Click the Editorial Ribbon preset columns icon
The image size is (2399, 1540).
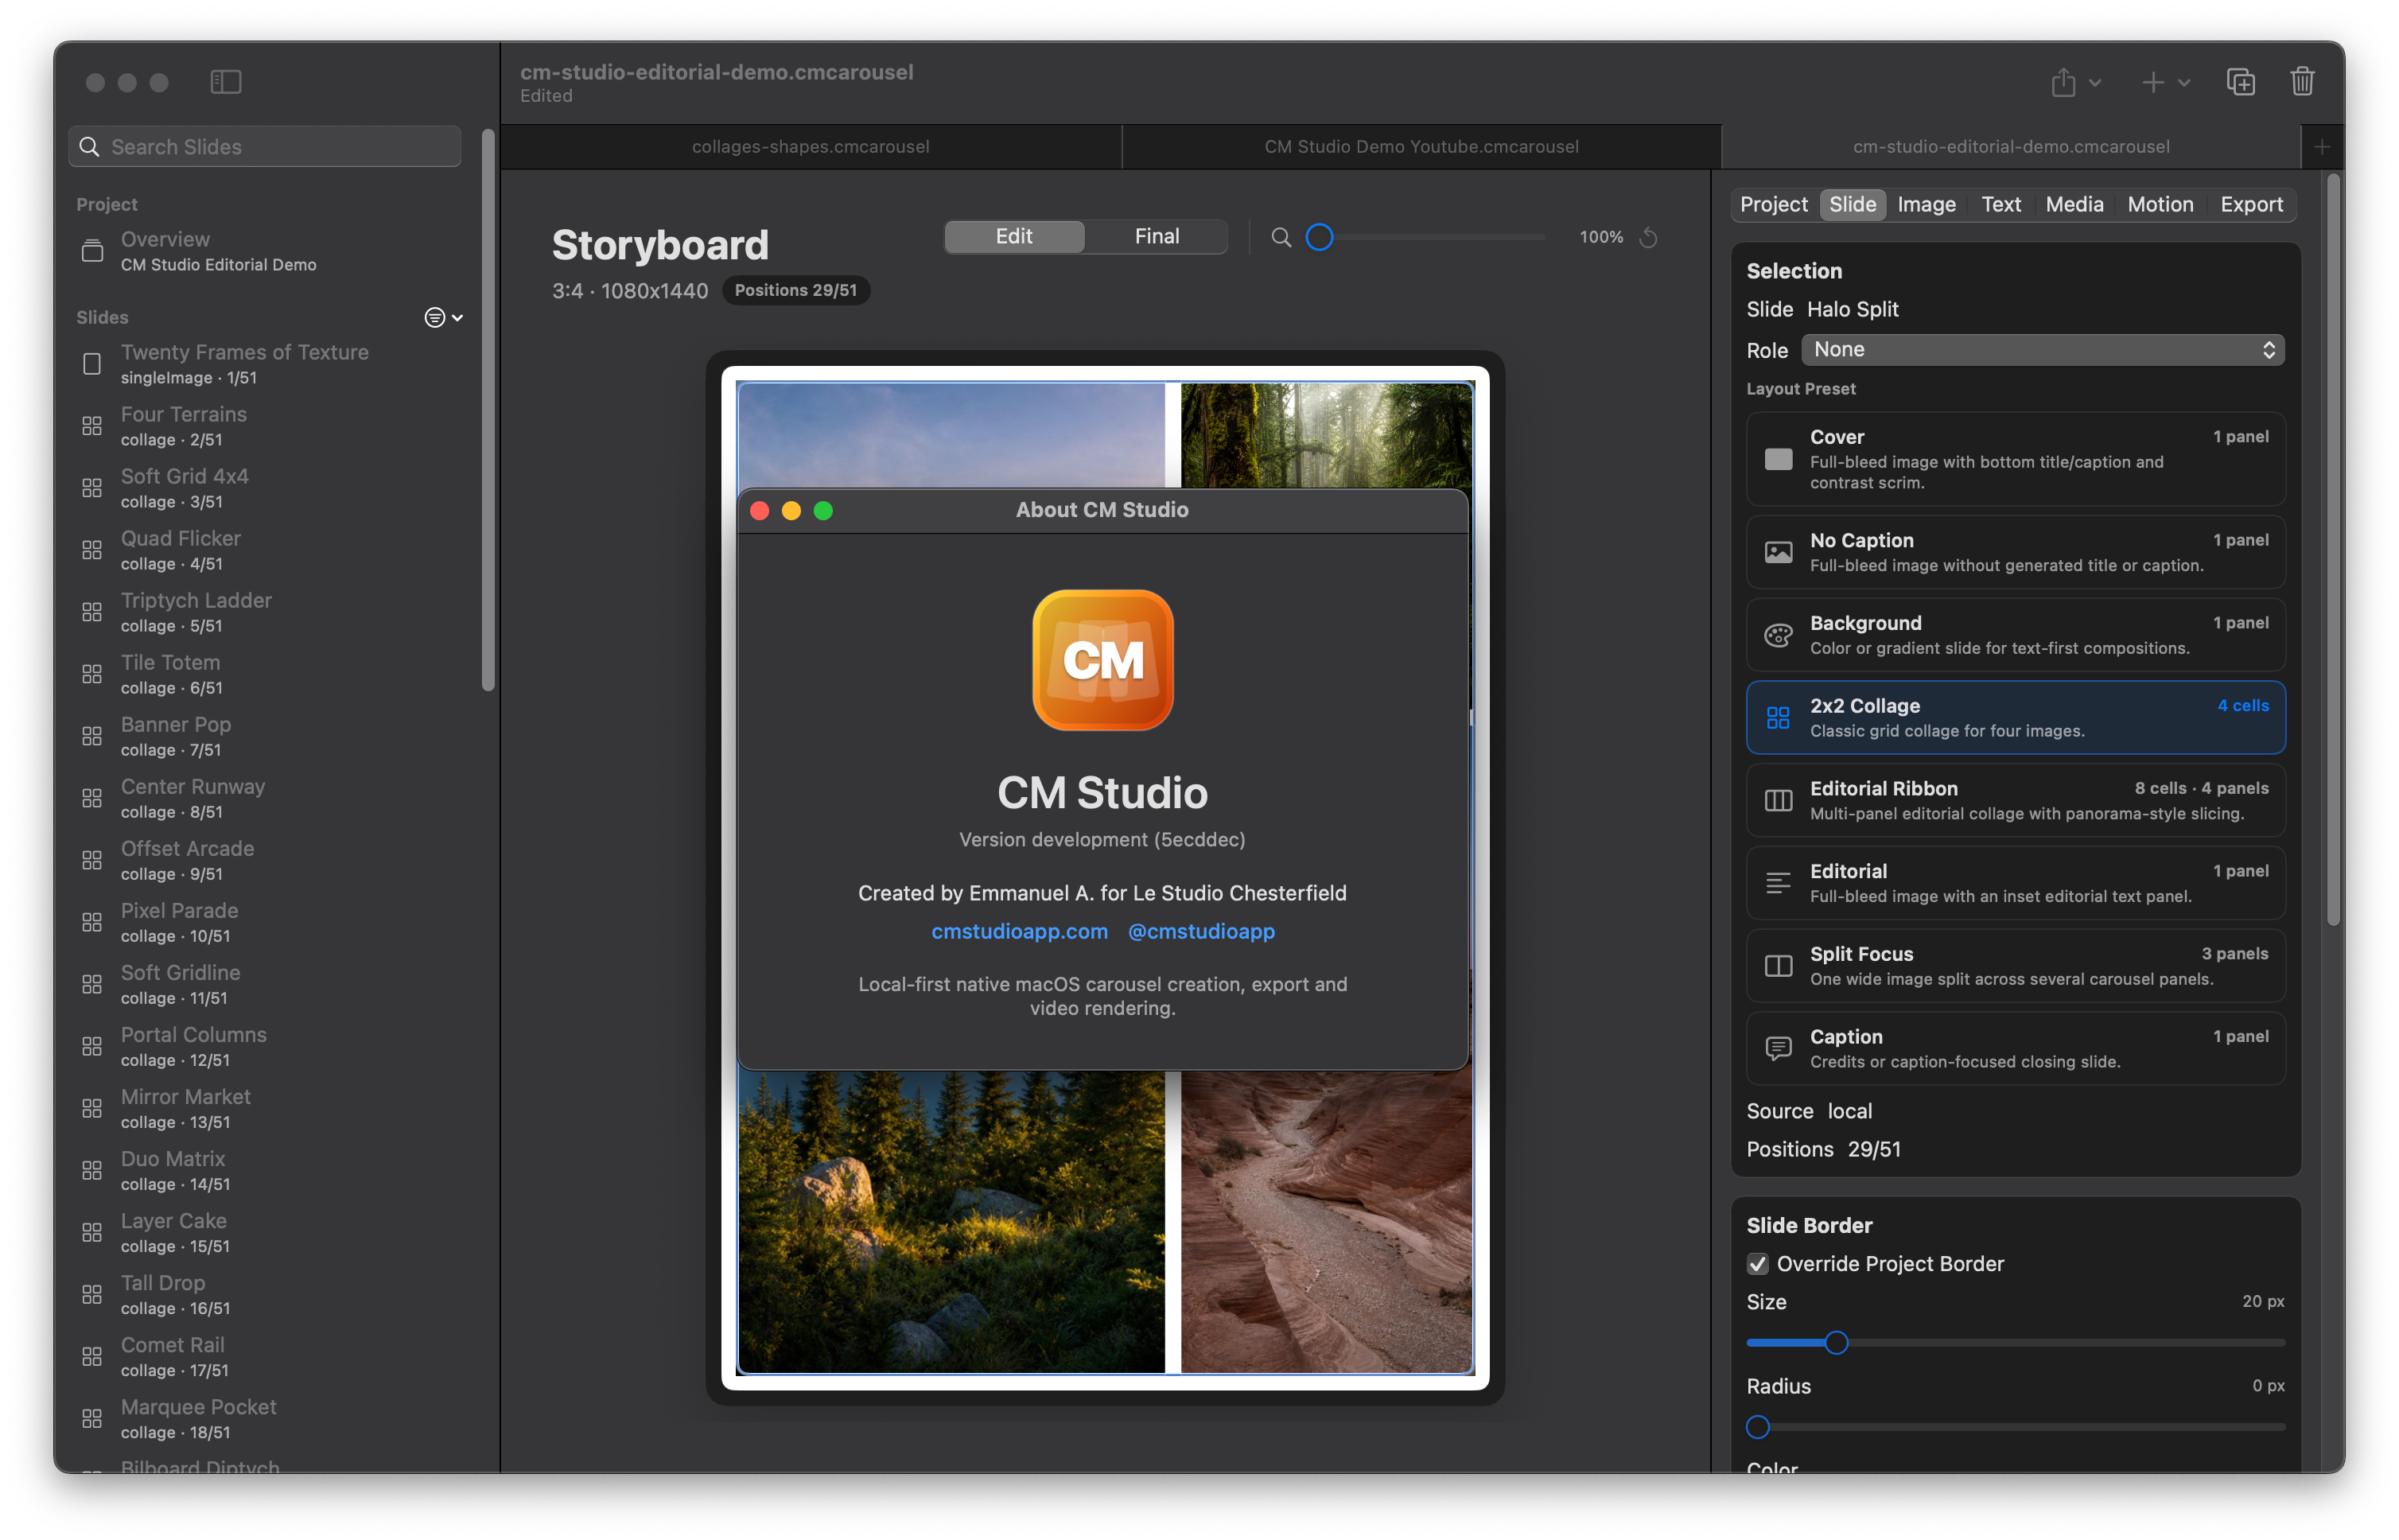pos(1778,800)
